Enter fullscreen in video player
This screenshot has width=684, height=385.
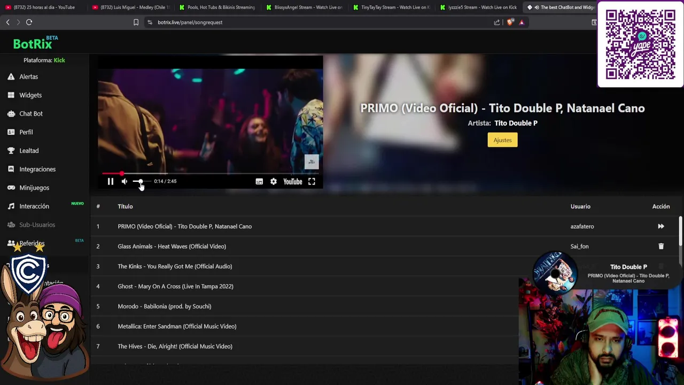(312, 181)
